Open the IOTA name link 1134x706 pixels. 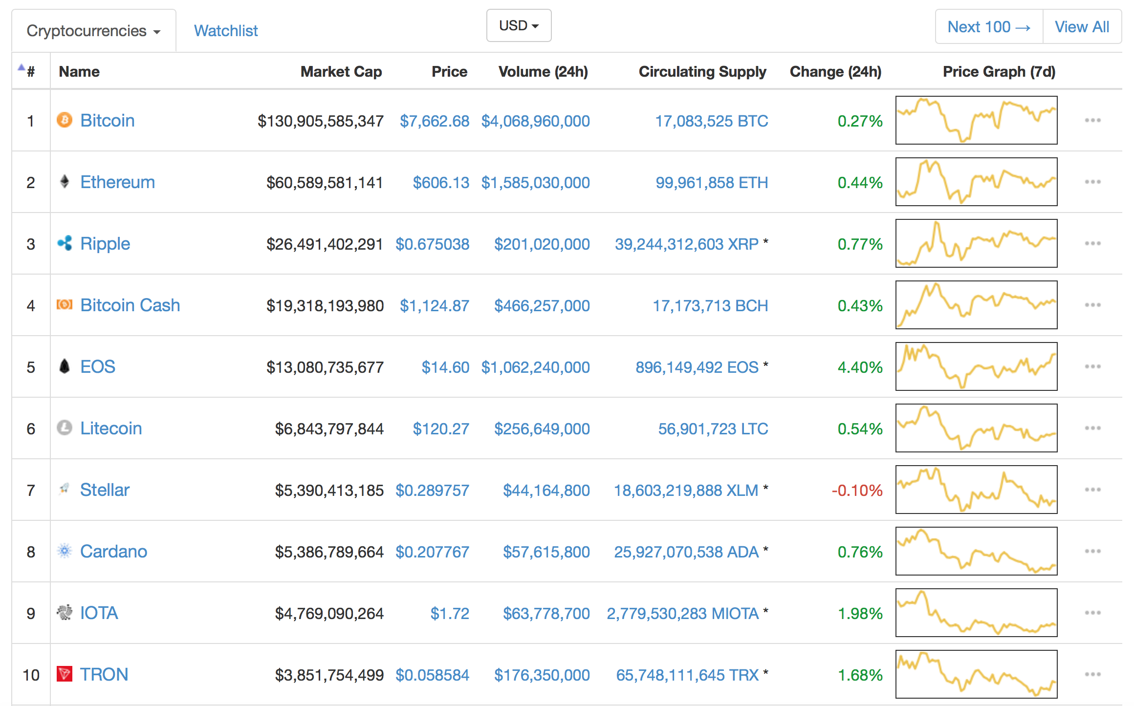(99, 613)
